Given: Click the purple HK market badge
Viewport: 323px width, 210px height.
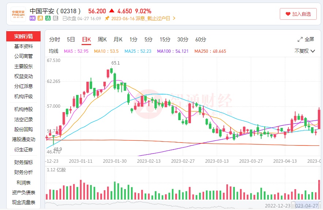Looking at the screenshot, I should click(x=33, y=18).
